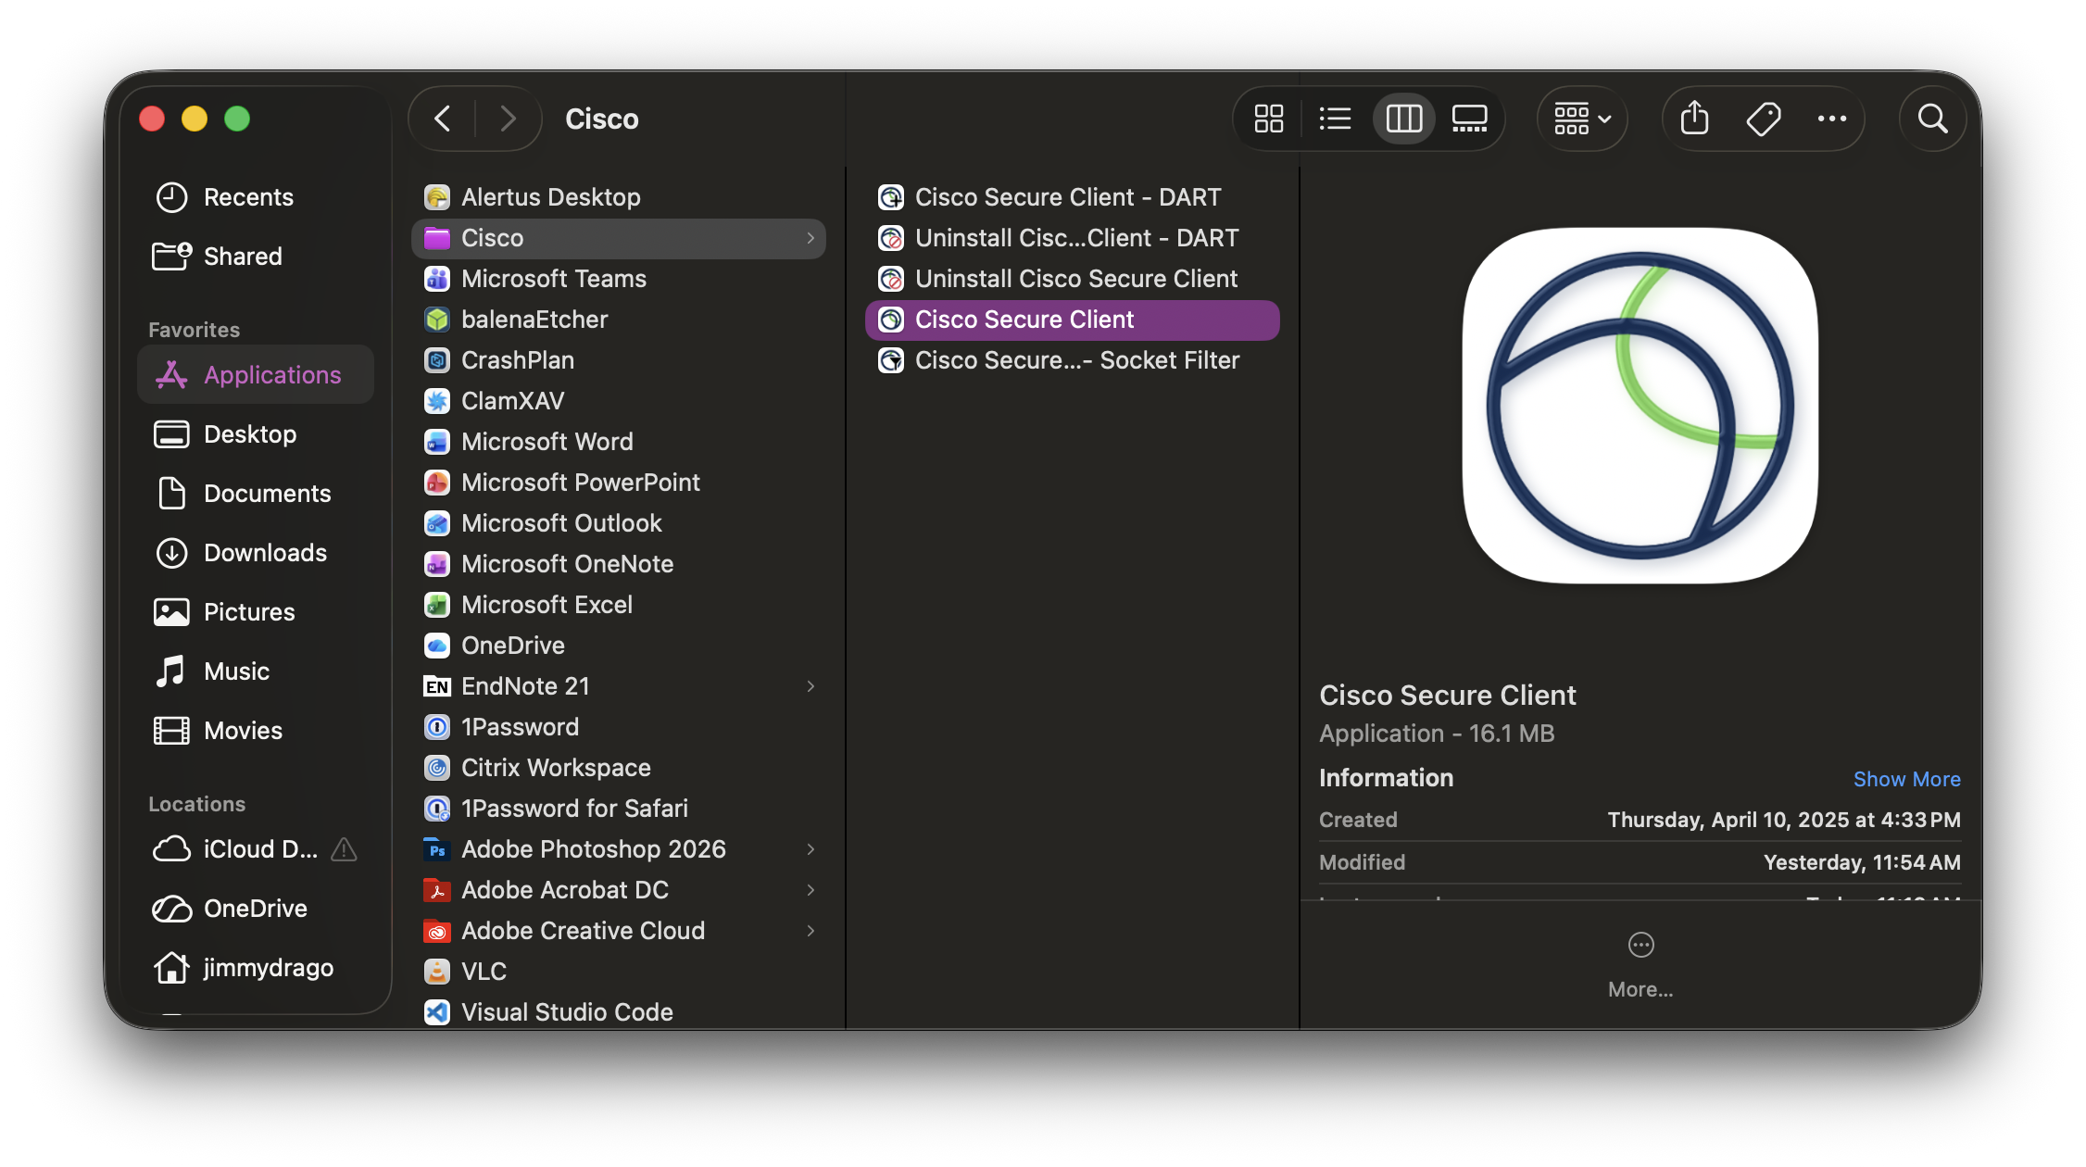The image size is (2086, 1167).
Task: Click the Share toolbar icon
Action: 1694,119
